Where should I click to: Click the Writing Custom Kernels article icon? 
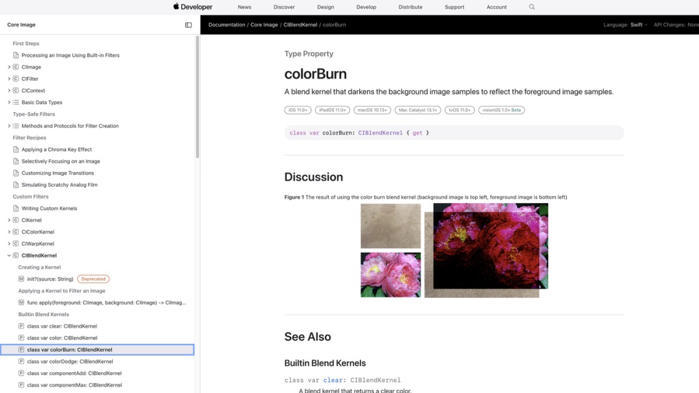[x=16, y=209]
